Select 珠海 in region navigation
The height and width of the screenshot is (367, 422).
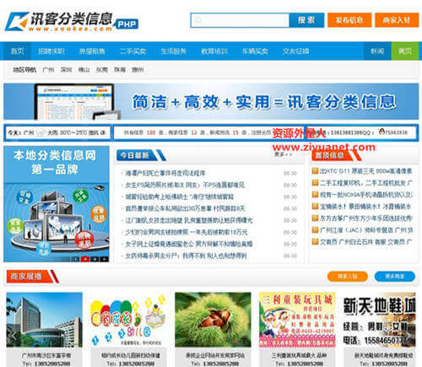pyautogui.click(x=120, y=70)
